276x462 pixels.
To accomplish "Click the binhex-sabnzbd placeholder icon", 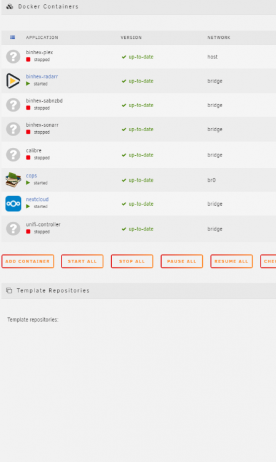I will pyautogui.click(x=14, y=105).
